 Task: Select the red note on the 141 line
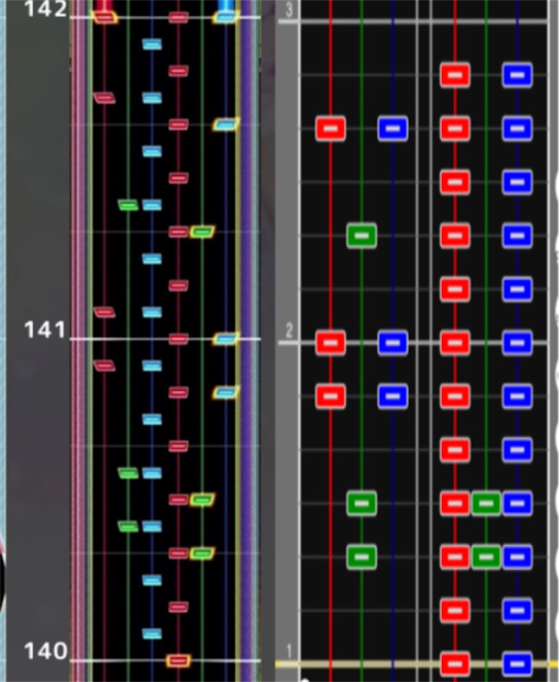pos(178,339)
